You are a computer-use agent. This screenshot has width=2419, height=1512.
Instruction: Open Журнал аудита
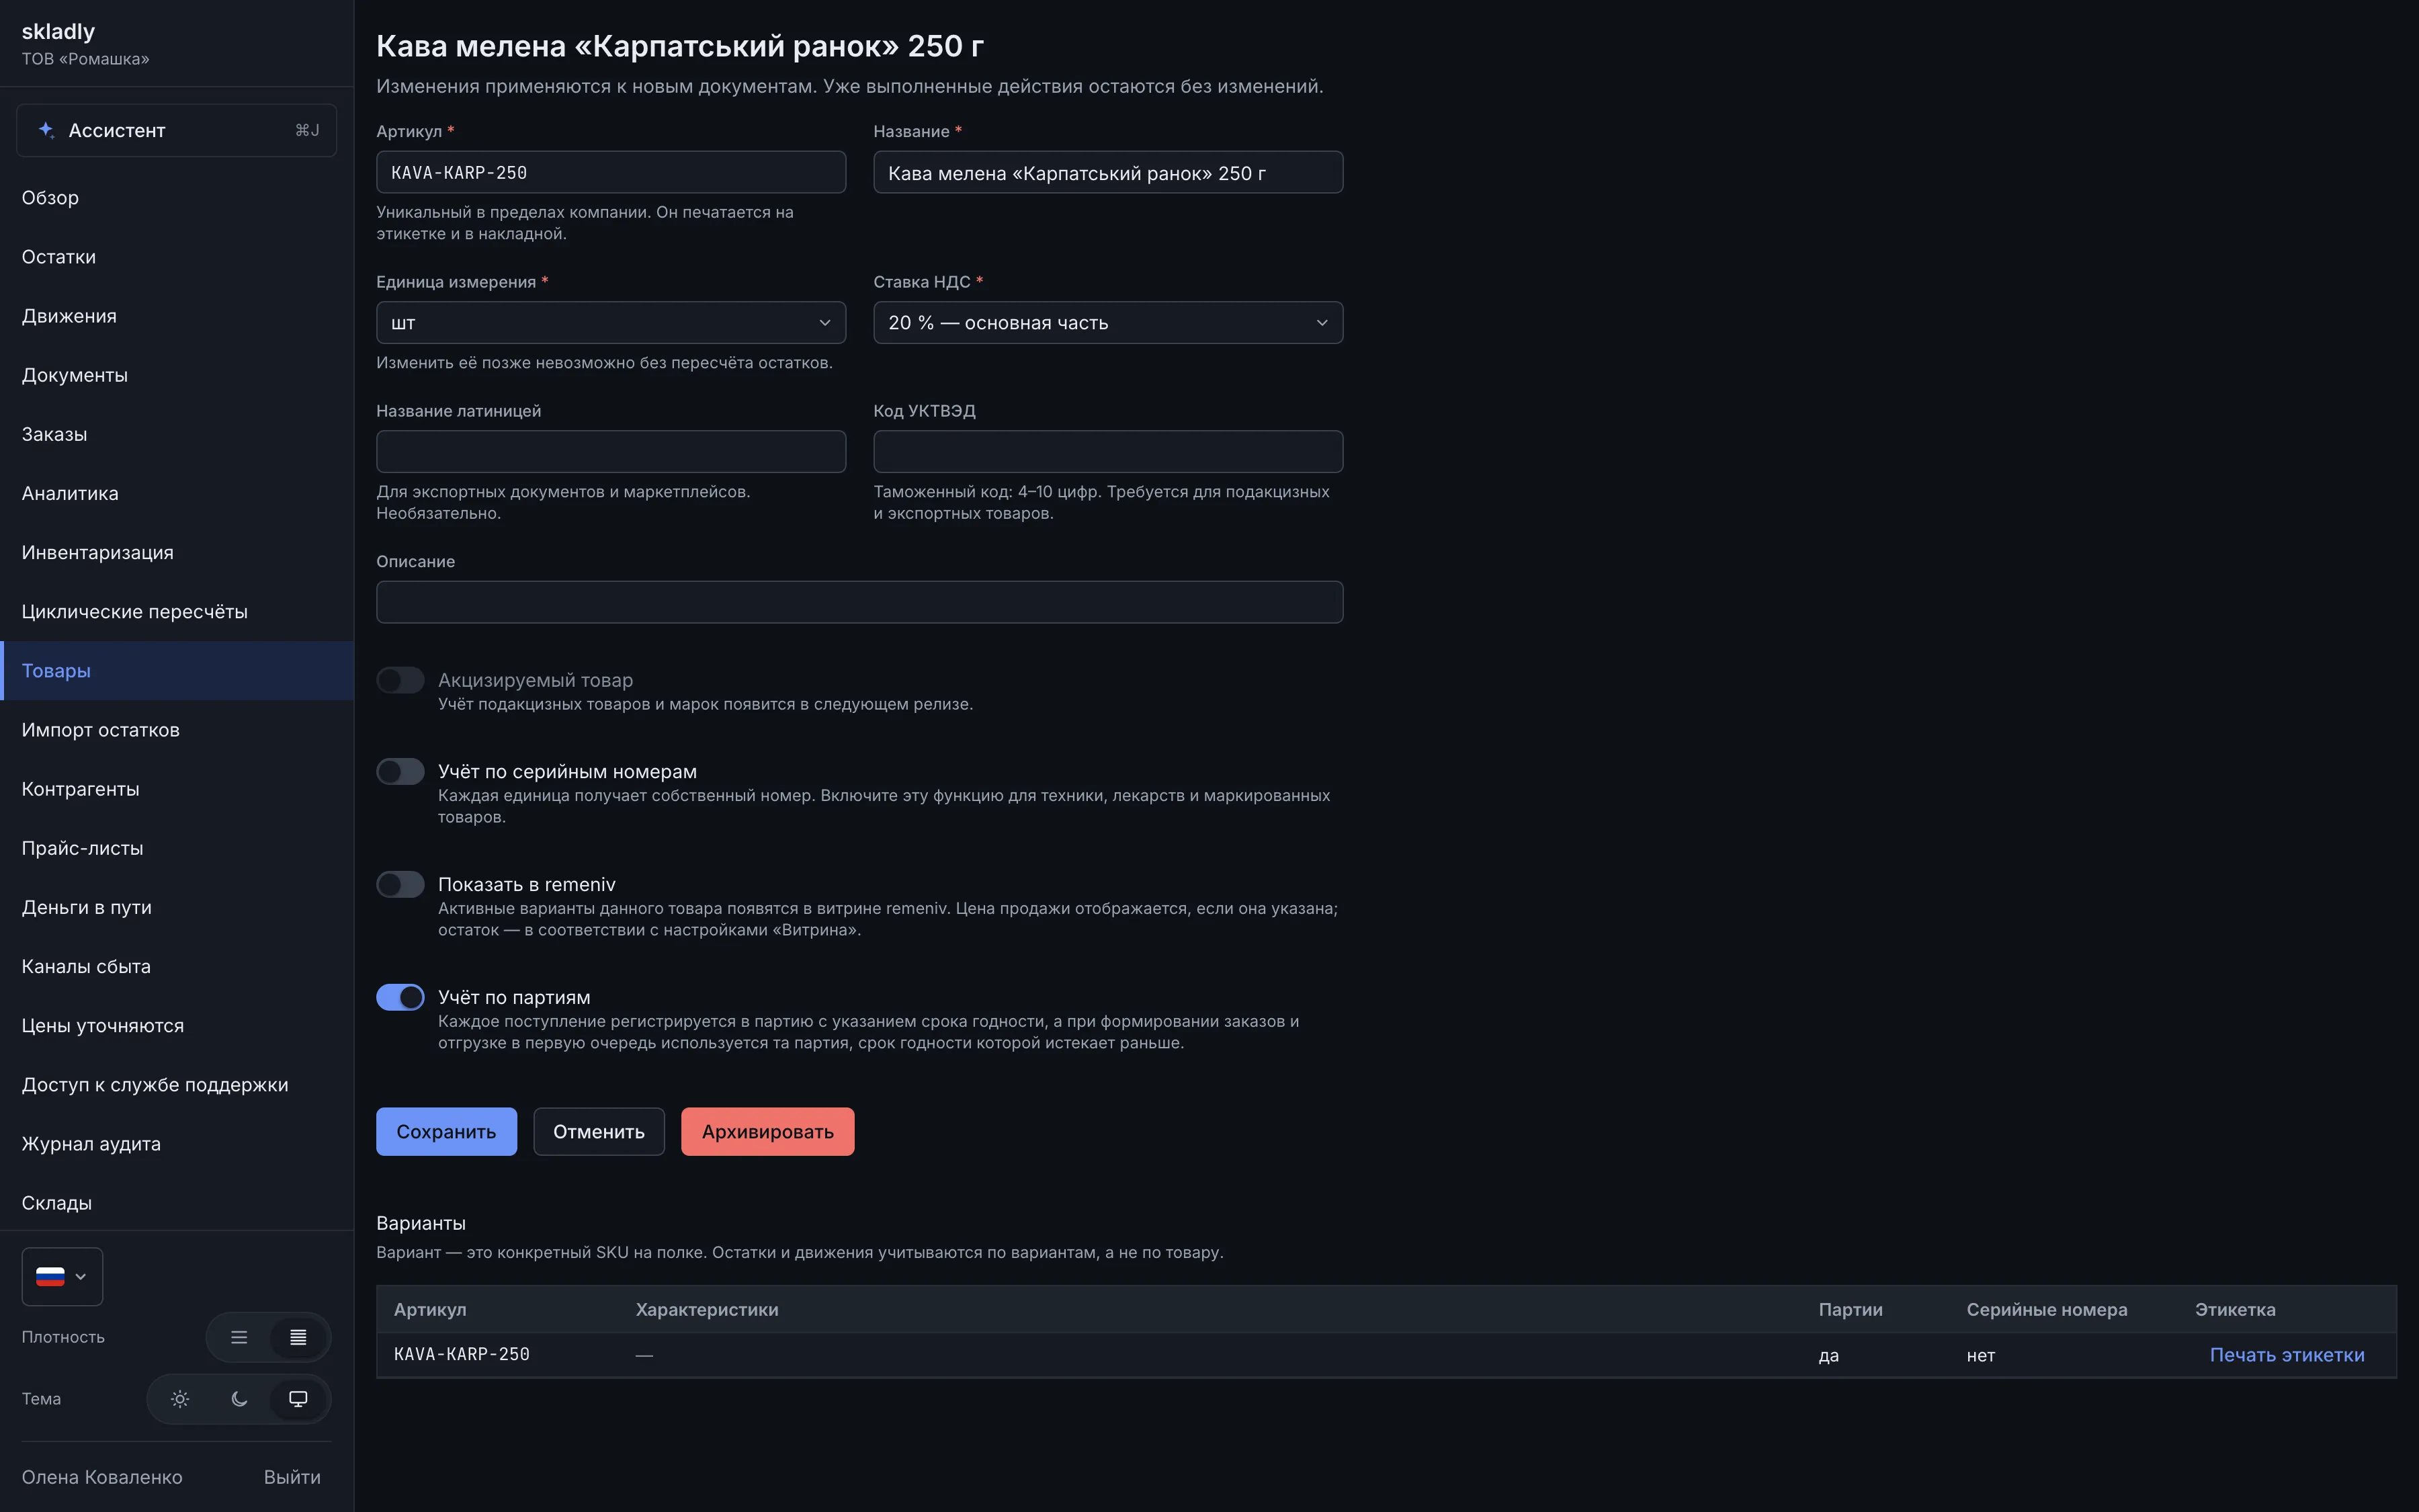coord(177,1144)
